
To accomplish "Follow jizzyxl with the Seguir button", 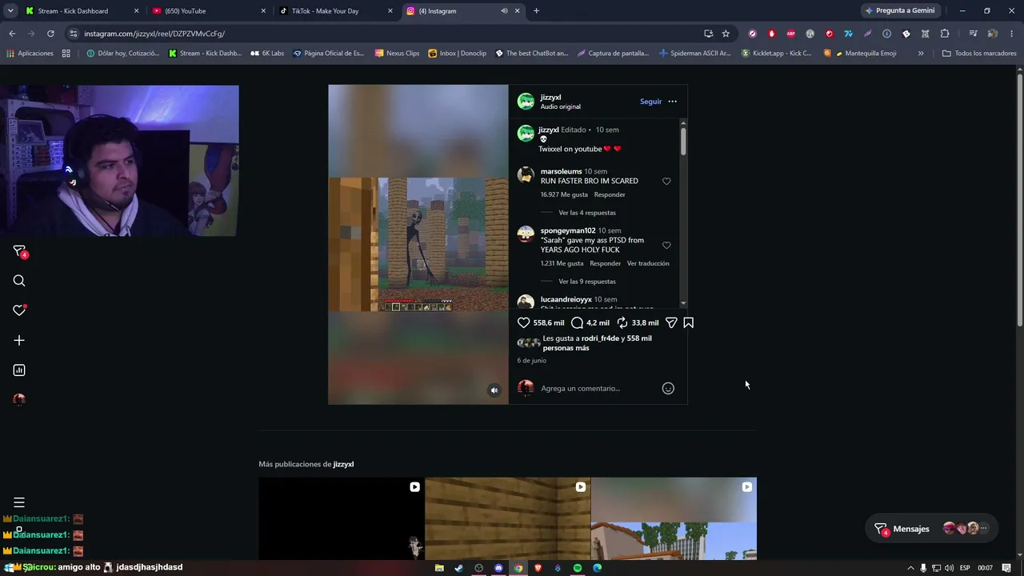I will tap(650, 102).
